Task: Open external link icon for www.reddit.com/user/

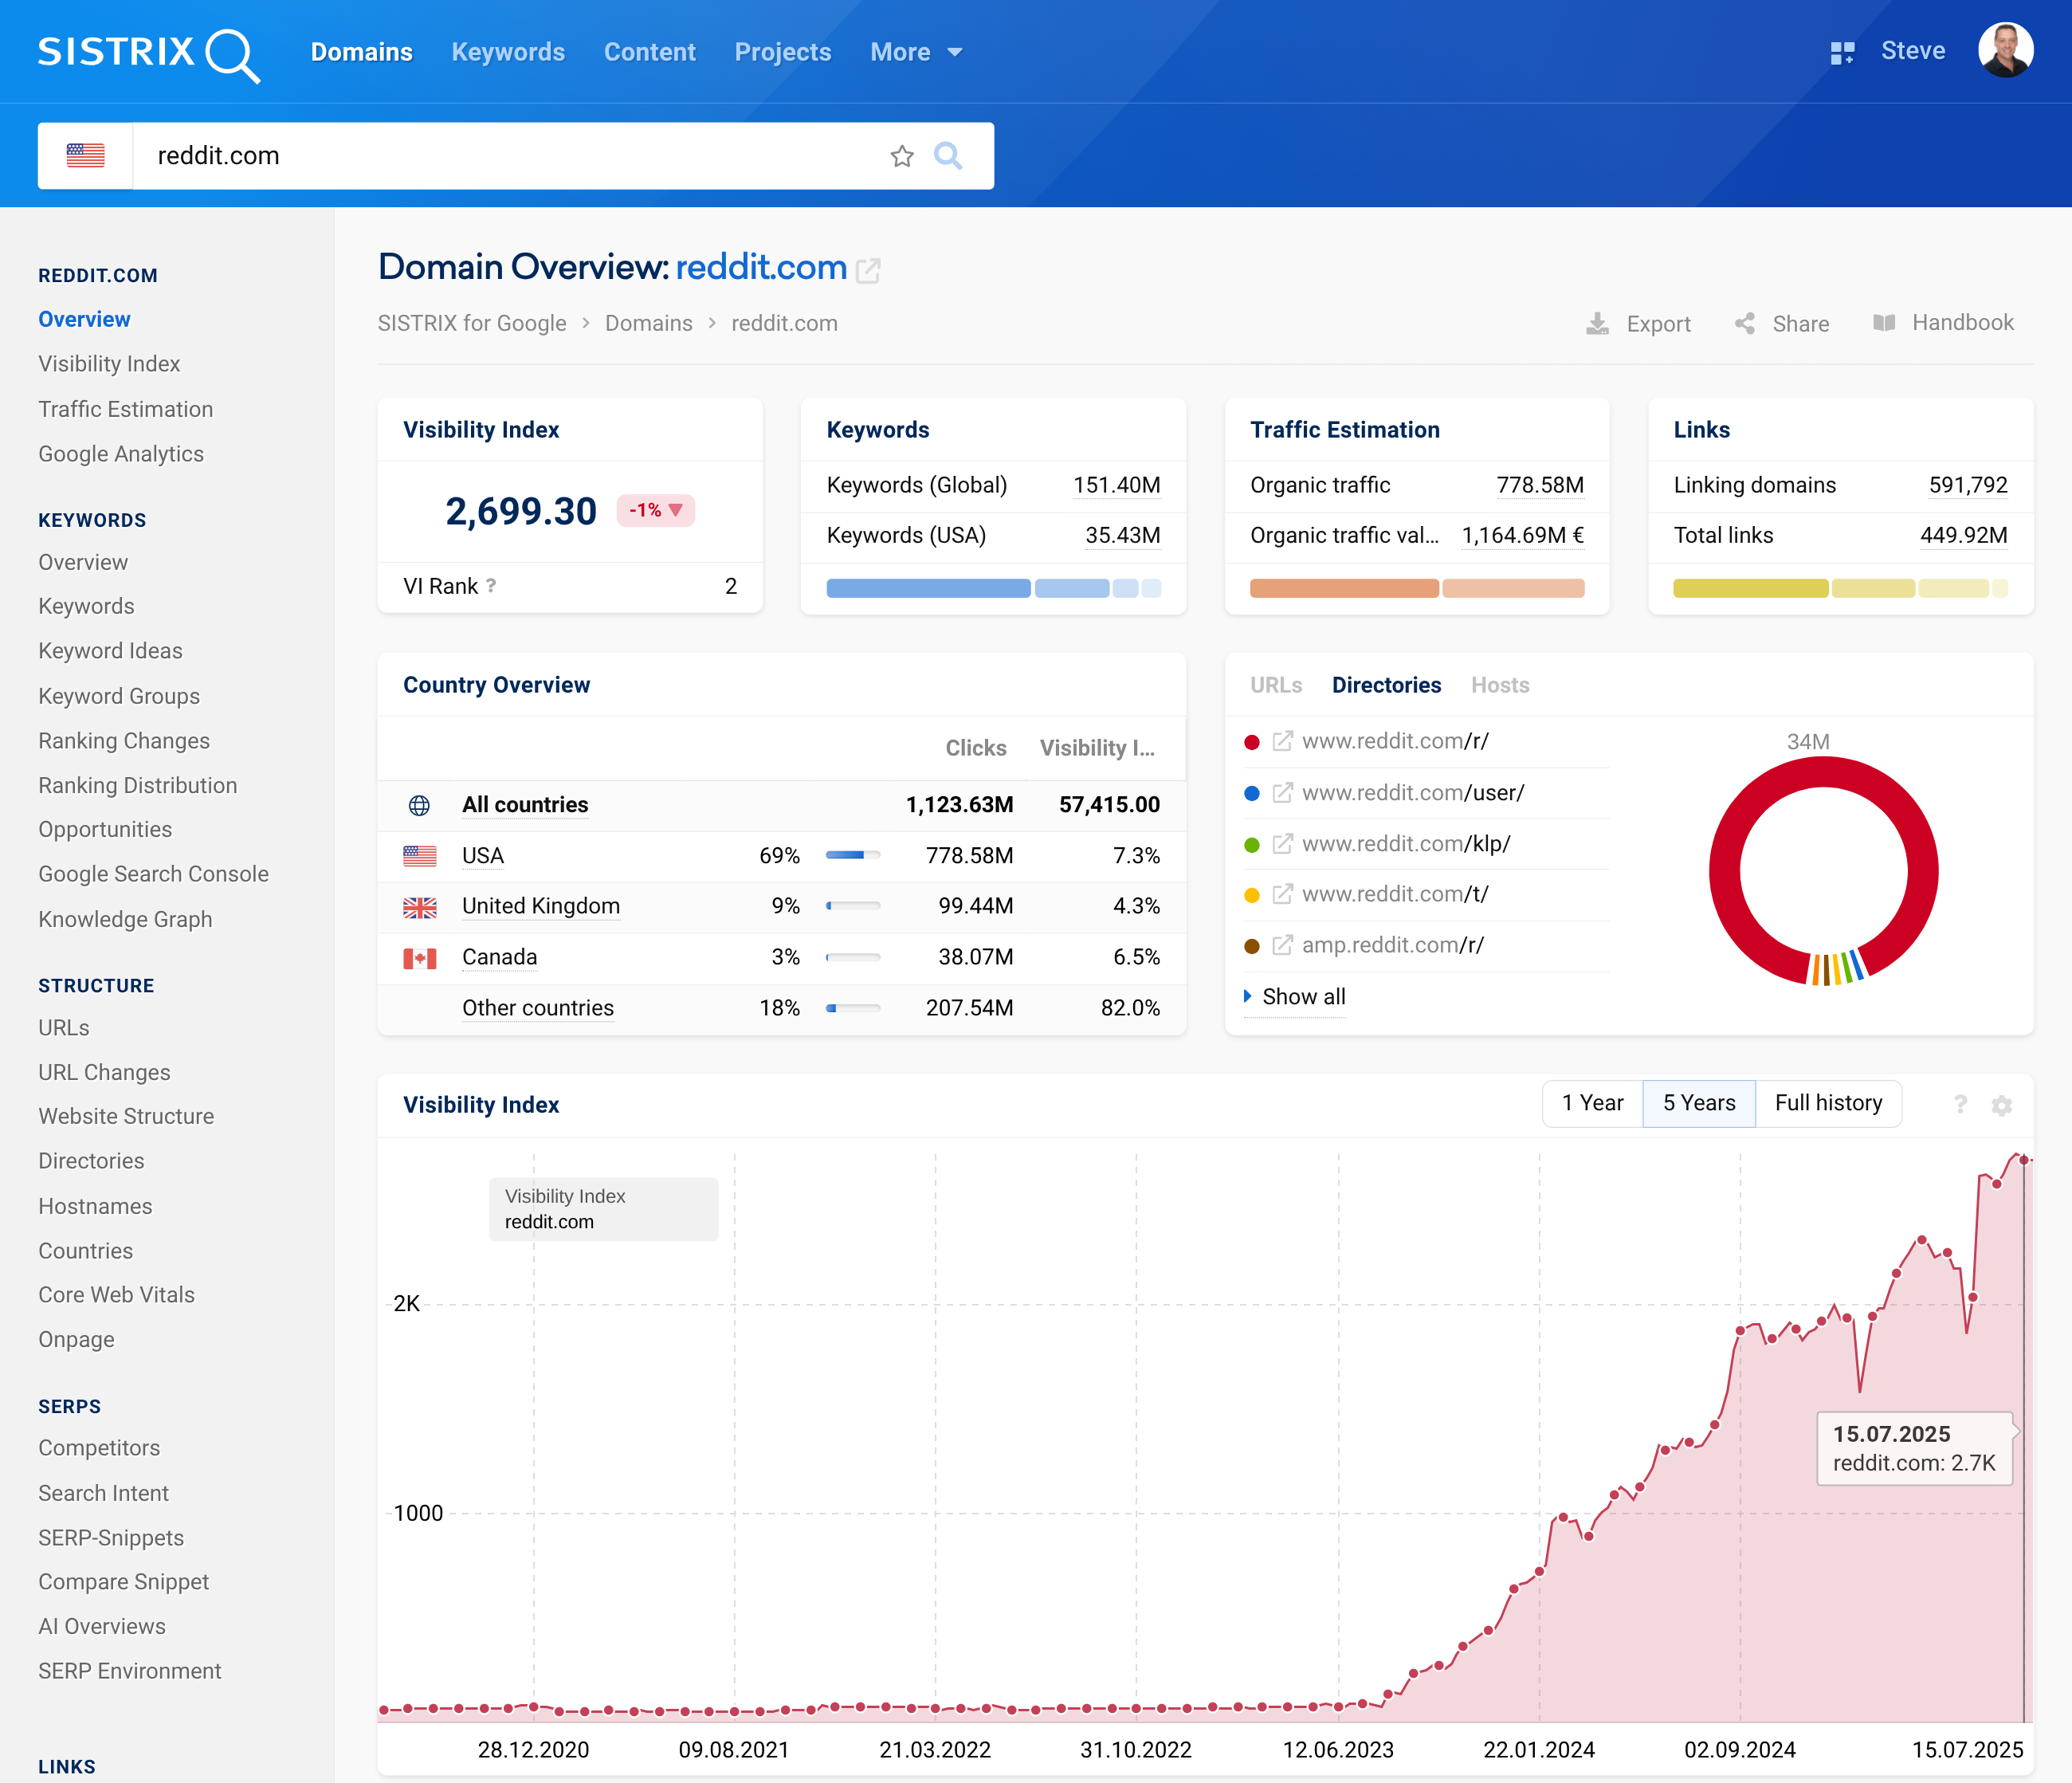Action: pos(1282,793)
